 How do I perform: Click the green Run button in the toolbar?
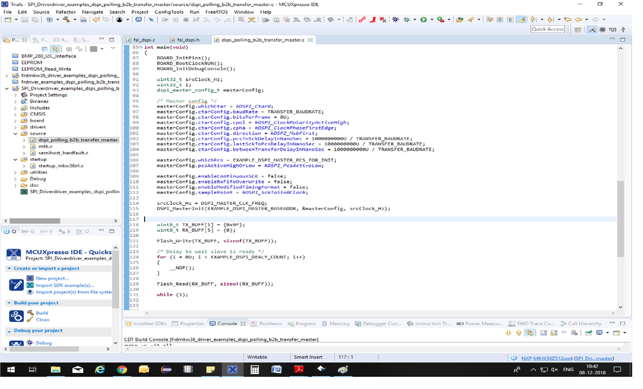(424, 19)
